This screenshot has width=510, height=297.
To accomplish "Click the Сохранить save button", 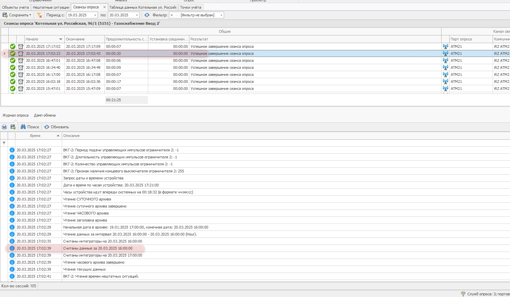I will click(16, 15).
